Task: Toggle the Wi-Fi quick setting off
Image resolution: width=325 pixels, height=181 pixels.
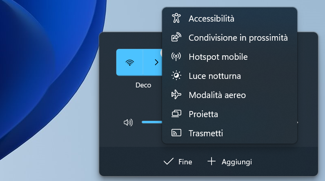Action: (129, 62)
